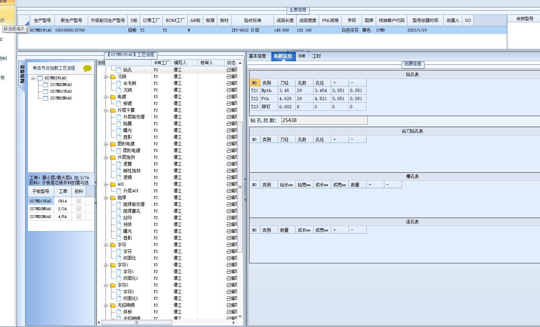
Task: Click the T21 row in drill table
Action: pos(308,91)
